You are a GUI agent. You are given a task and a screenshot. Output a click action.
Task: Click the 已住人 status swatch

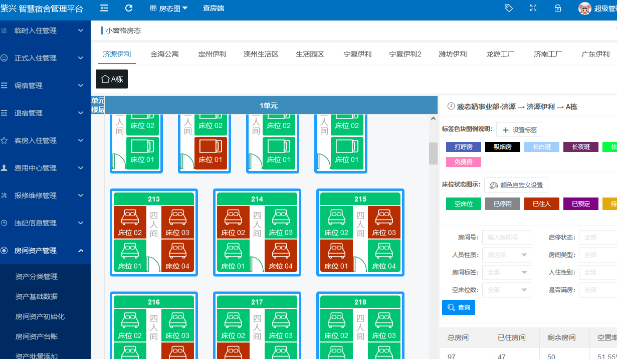point(542,203)
